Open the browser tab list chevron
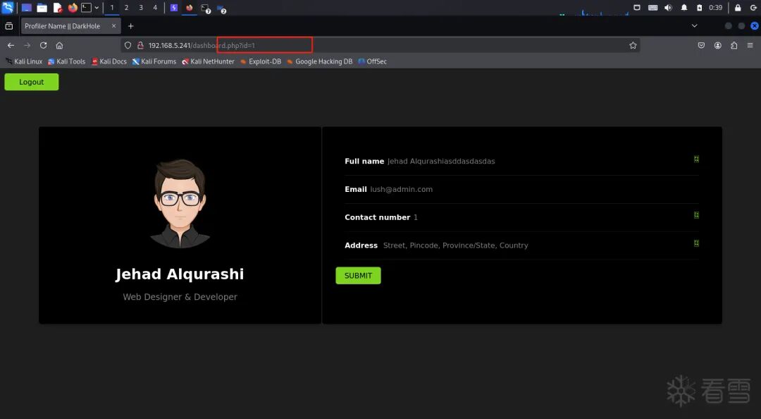The width and height of the screenshot is (761, 419). [694, 25]
